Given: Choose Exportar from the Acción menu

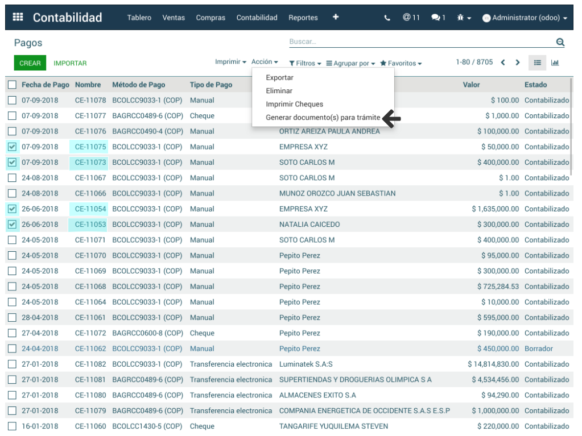Looking at the screenshot, I should 279,77.
